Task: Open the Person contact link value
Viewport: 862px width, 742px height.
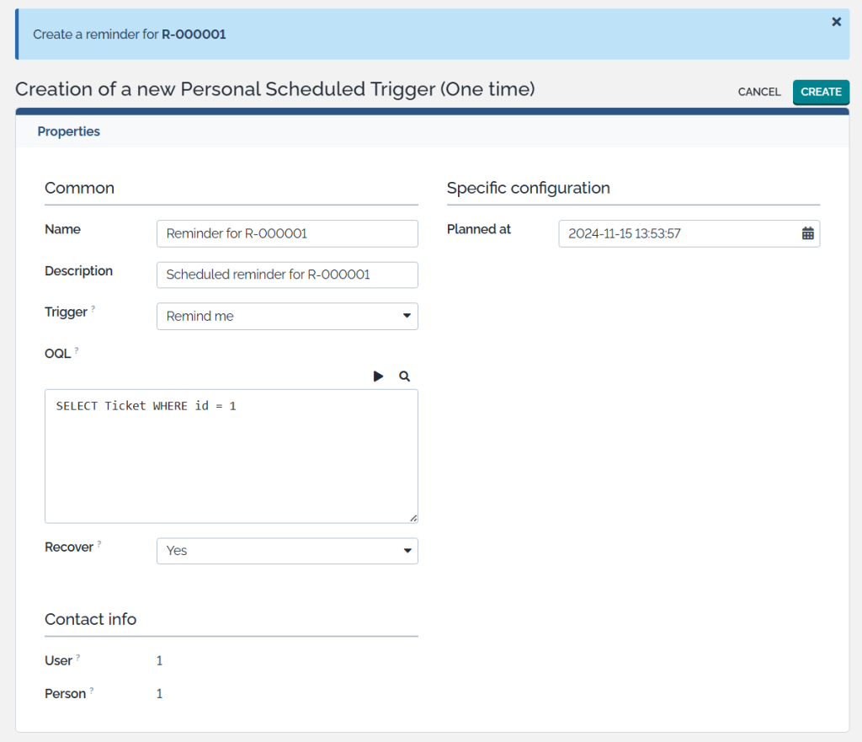Action: coord(160,694)
